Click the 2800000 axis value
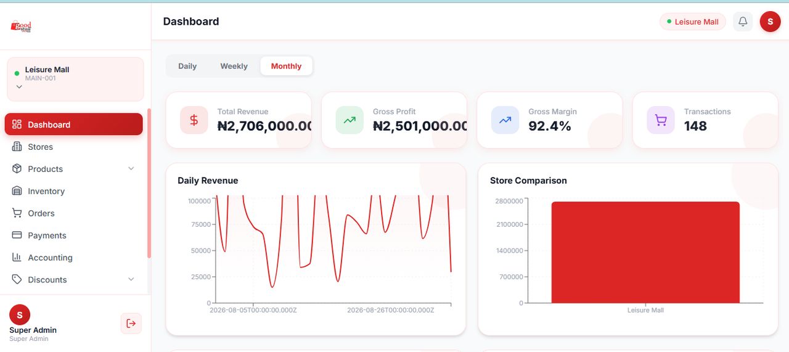Viewport: 789px width, 352px height. 509,201
